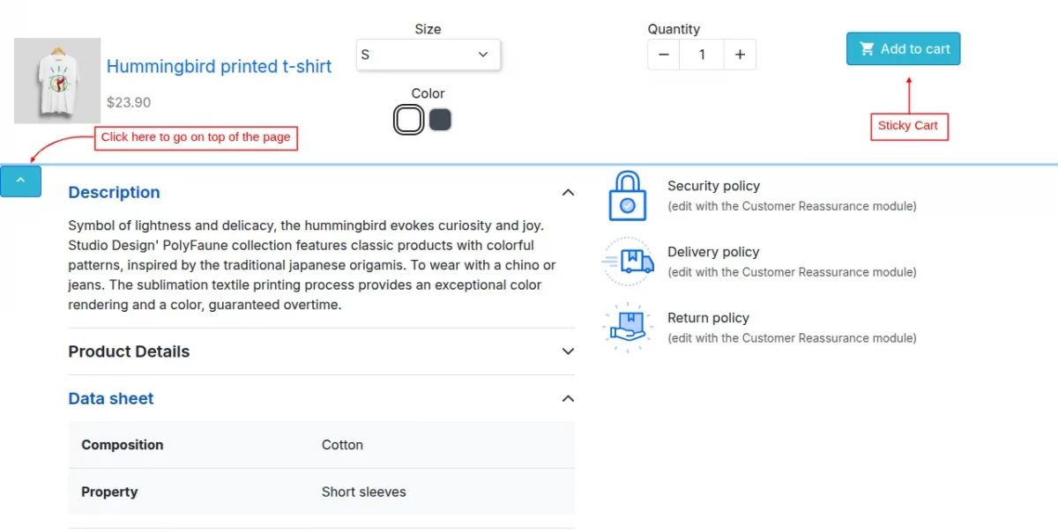The image size is (1058, 532).
Task: Expand the Product Details section chevron
Action: (x=568, y=351)
